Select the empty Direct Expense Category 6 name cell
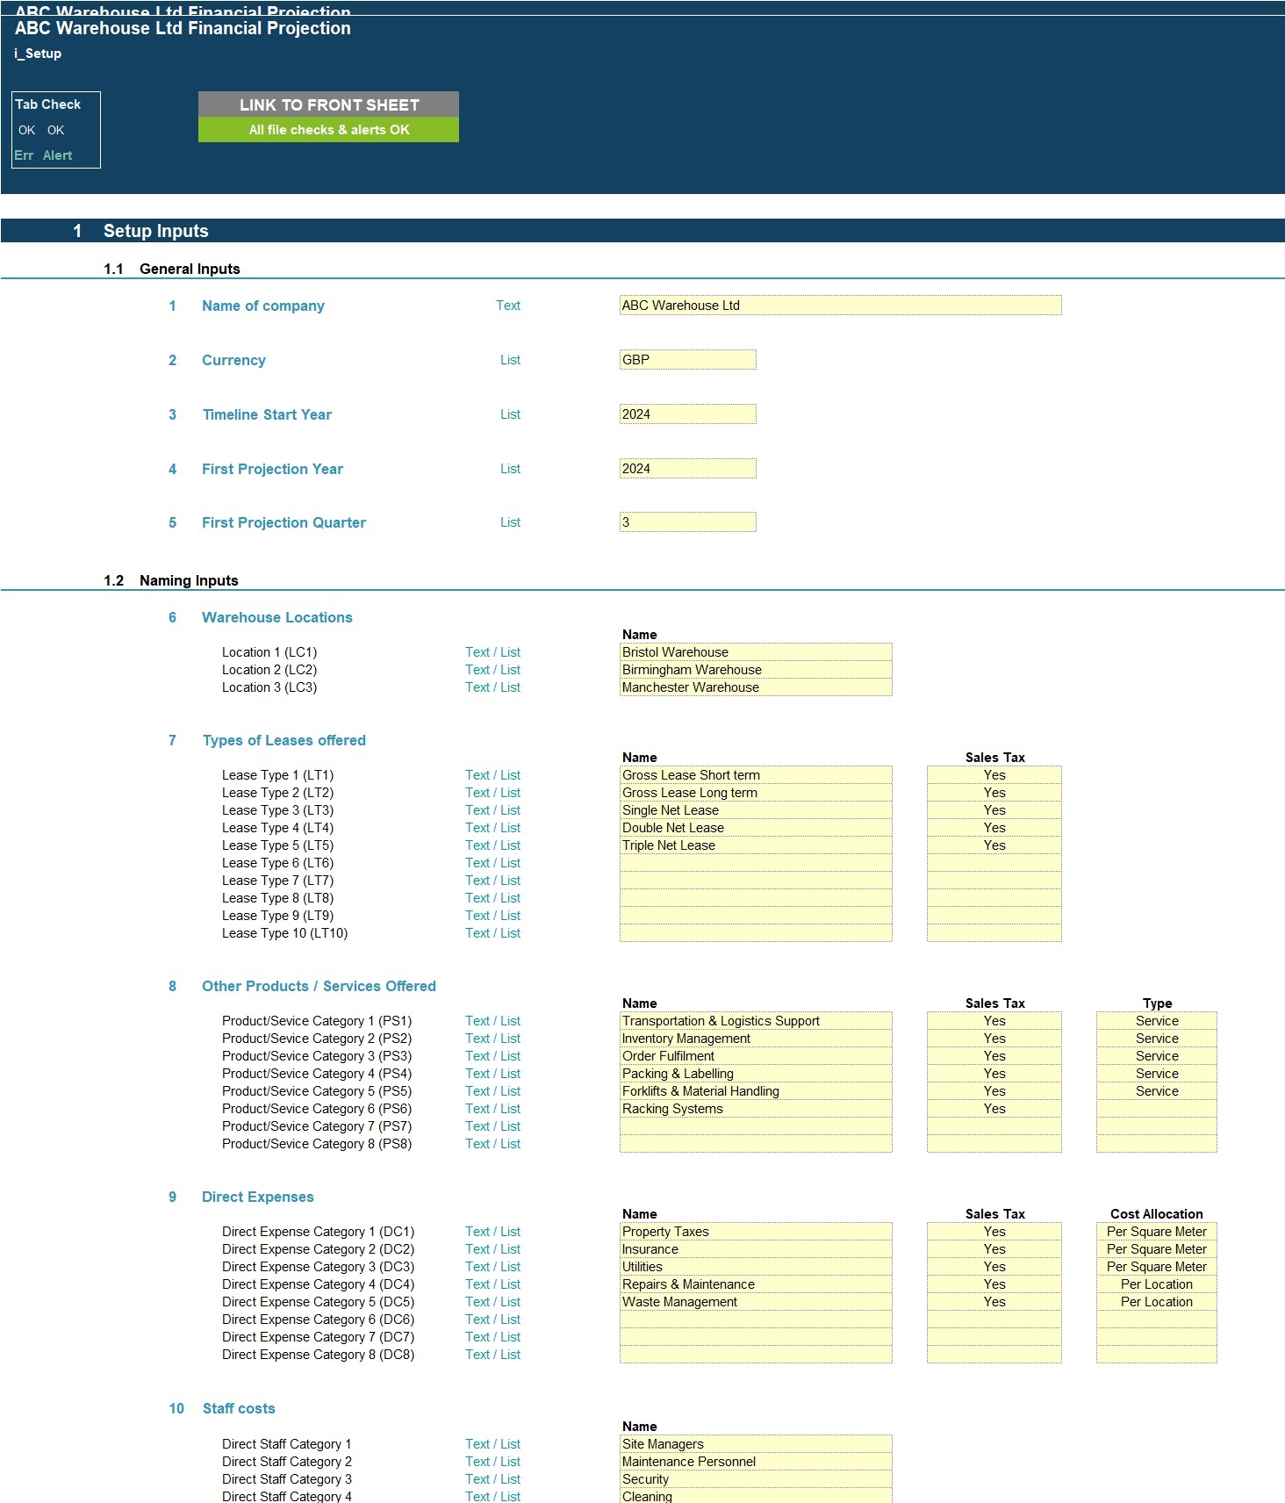The width and height of the screenshot is (1285, 1503). tap(756, 1320)
